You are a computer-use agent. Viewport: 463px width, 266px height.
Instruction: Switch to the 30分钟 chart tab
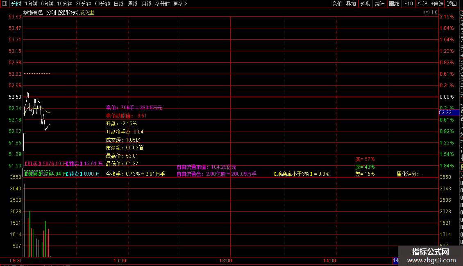click(83, 4)
